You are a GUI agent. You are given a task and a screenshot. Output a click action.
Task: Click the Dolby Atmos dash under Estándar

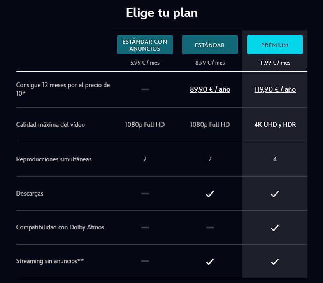210,227
